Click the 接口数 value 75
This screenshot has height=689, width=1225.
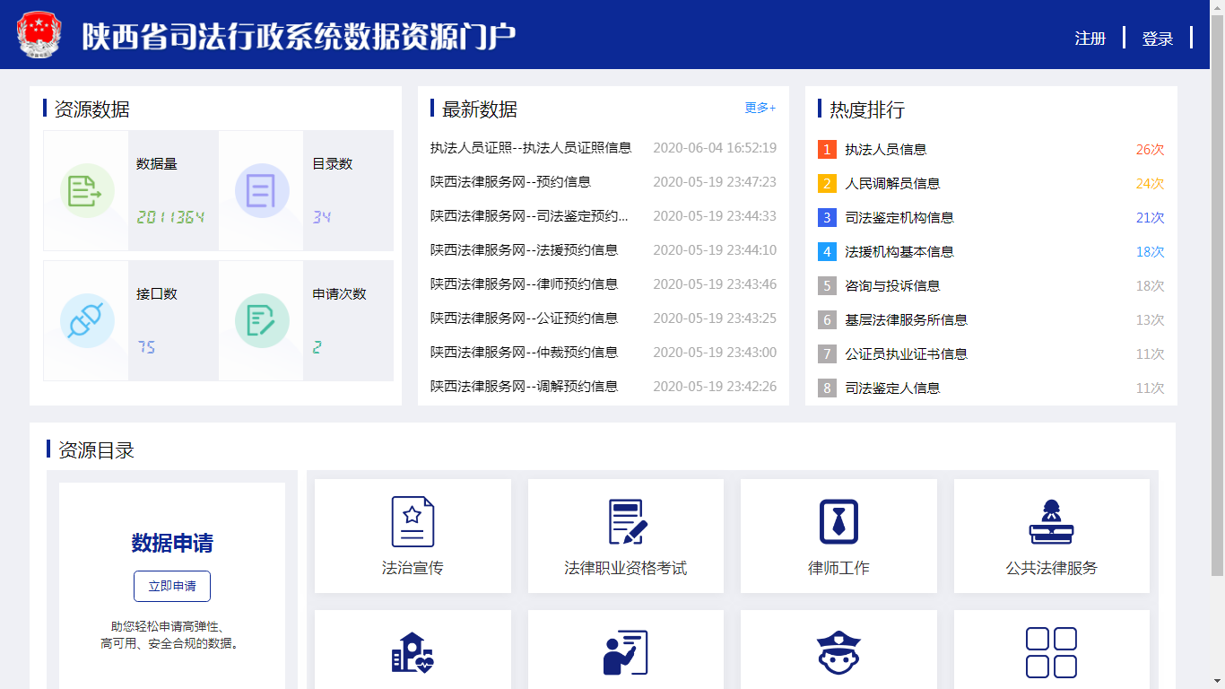click(147, 347)
